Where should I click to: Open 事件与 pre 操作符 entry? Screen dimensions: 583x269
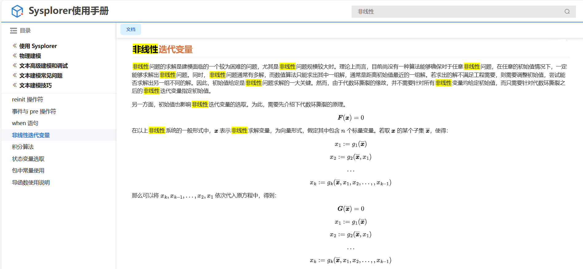(x=34, y=112)
